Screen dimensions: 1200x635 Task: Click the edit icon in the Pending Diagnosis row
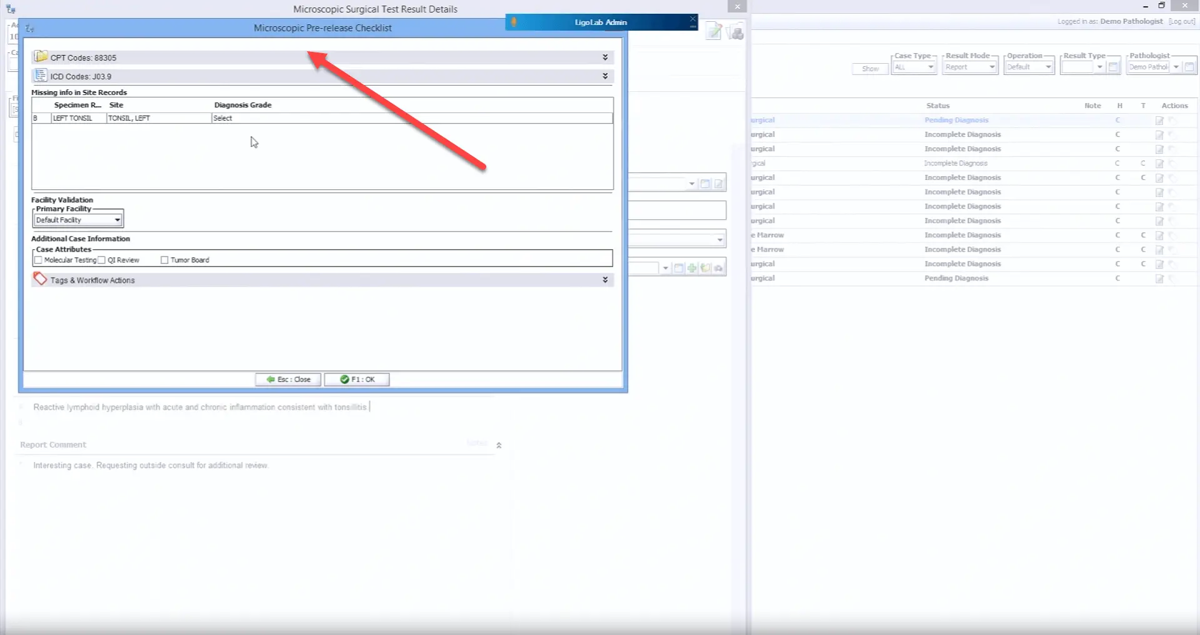point(1159,121)
